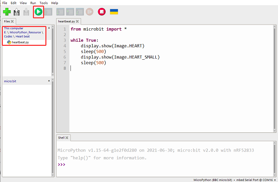Select the Files panel tab
The height and width of the screenshot is (182, 278).
pyautogui.click(x=7, y=21)
